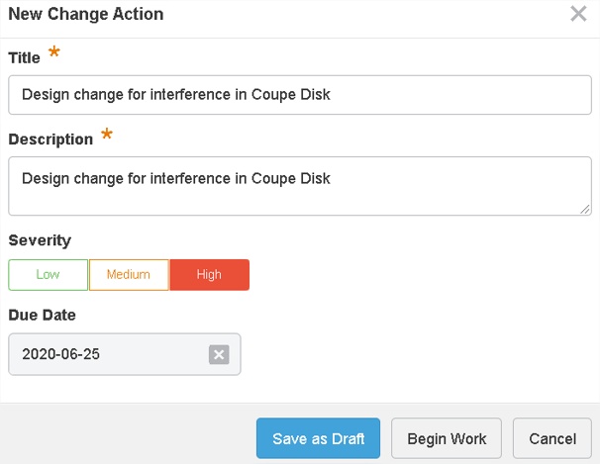Set severity to Low
The image size is (600, 464).
[x=48, y=275]
